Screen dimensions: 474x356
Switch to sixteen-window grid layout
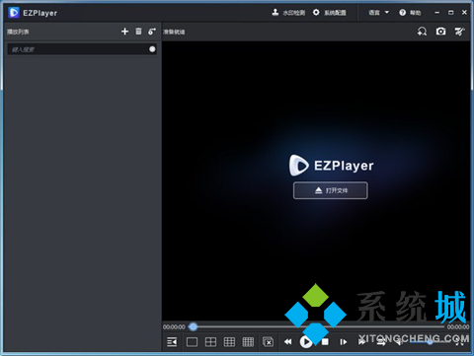[x=248, y=342]
